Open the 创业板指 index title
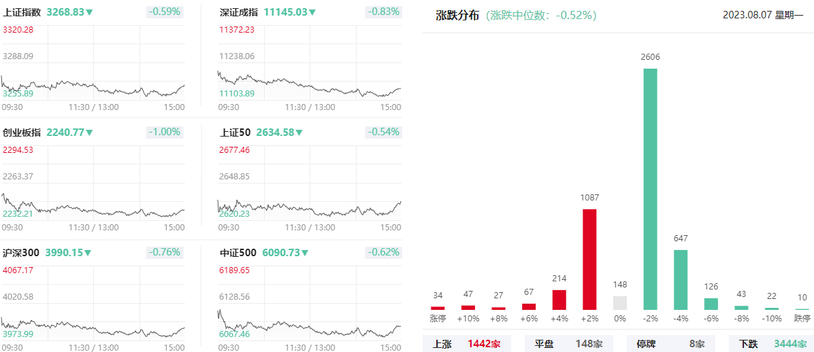 pos(22,133)
